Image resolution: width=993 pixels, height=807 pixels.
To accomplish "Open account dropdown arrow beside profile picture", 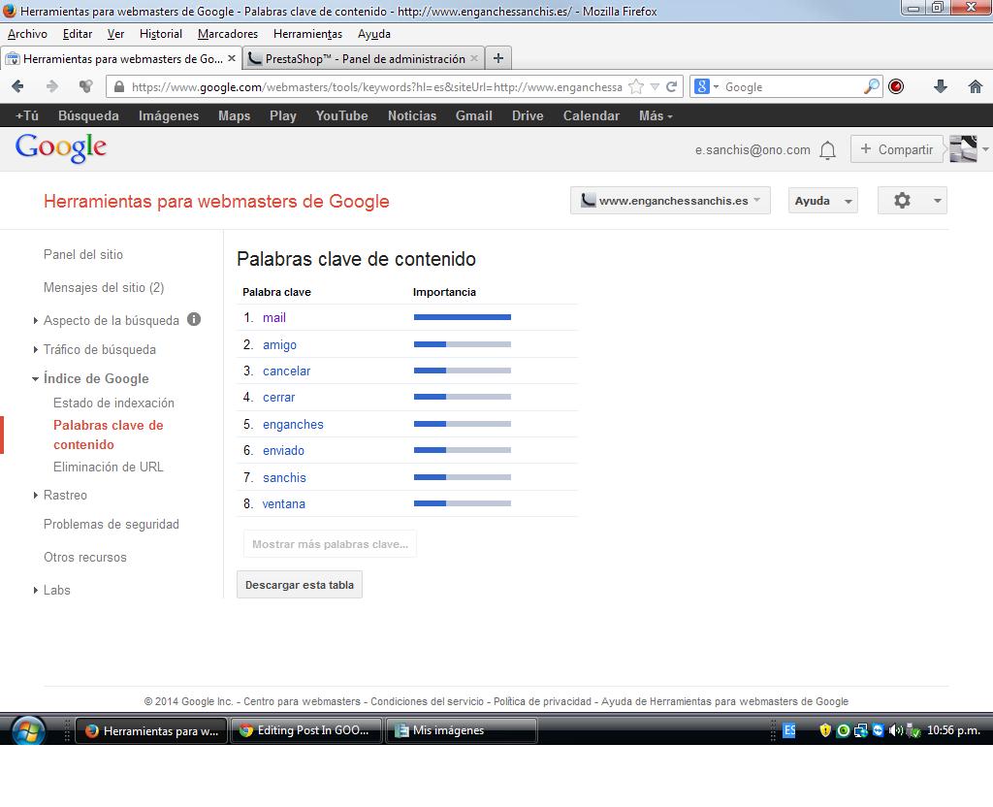I will click(x=985, y=149).
